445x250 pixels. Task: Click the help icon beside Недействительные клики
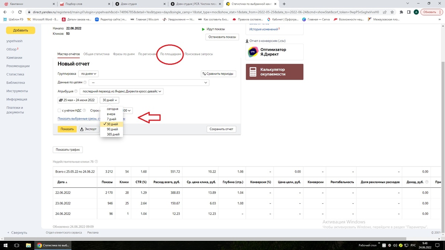(96, 162)
